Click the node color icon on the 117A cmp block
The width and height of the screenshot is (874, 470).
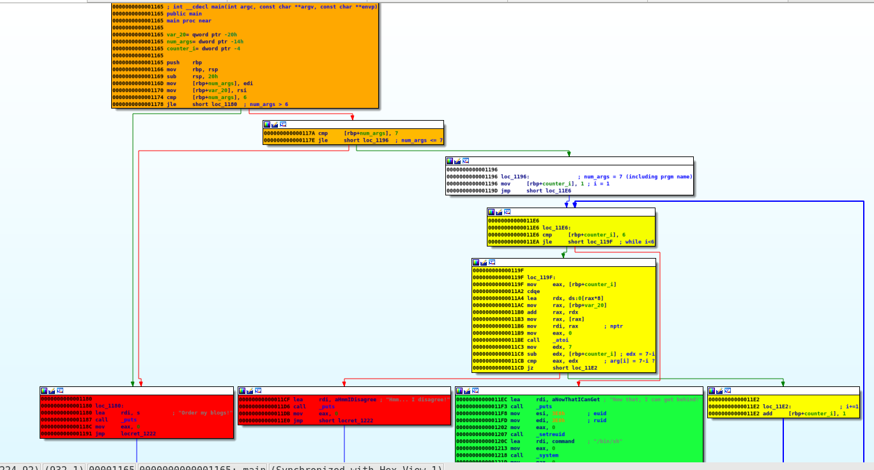[267, 125]
